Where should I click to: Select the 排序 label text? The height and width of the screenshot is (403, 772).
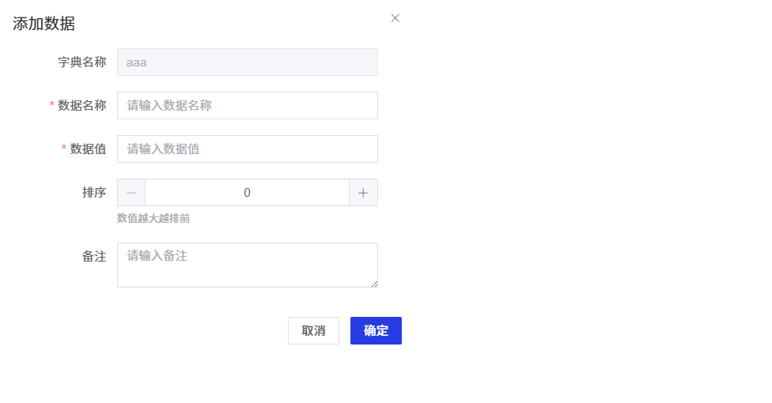pos(94,192)
